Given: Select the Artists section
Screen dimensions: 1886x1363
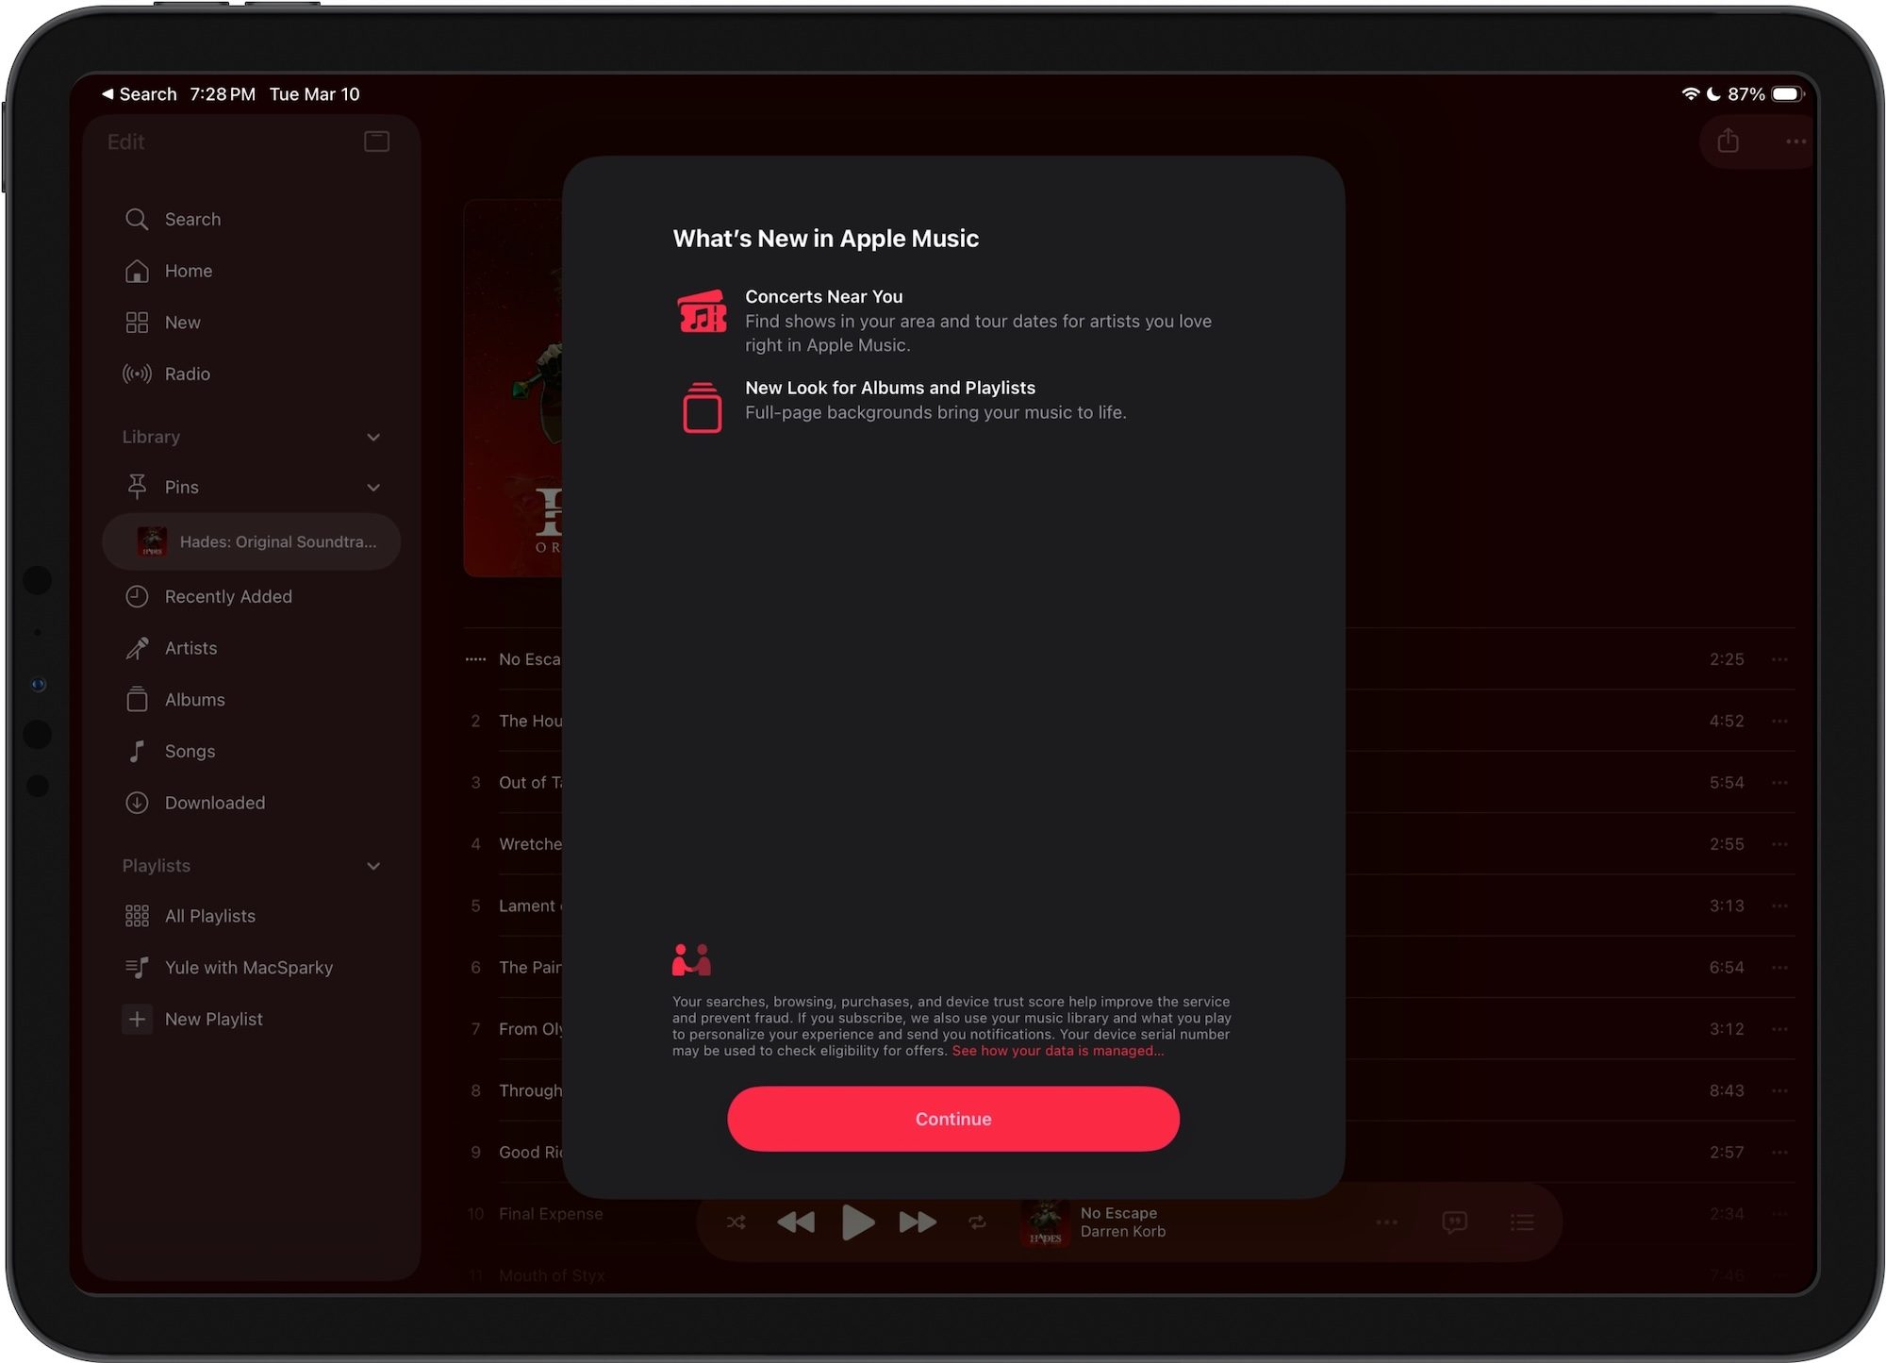Looking at the screenshot, I should [191, 648].
